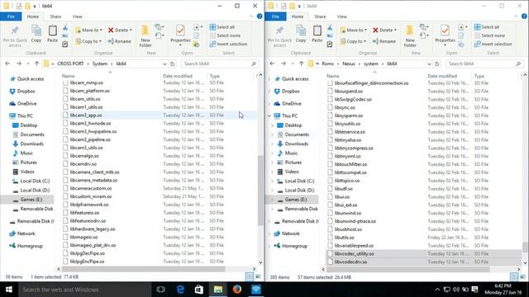
Task: Click left window vertical scrollbar thumb
Action: point(260,191)
